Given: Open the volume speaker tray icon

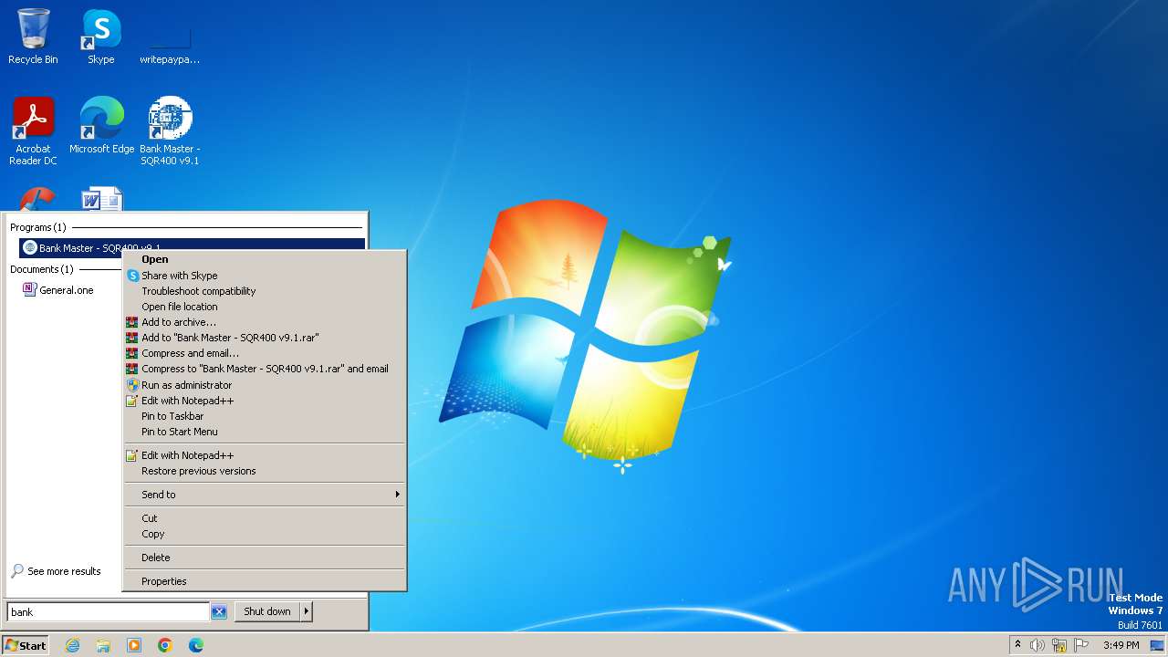Looking at the screenshot, I should pos(1038,645).
